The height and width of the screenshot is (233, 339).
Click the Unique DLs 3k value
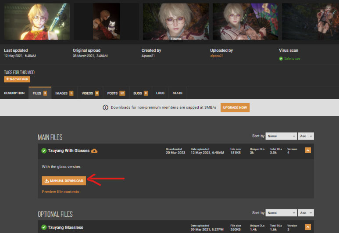252,153
